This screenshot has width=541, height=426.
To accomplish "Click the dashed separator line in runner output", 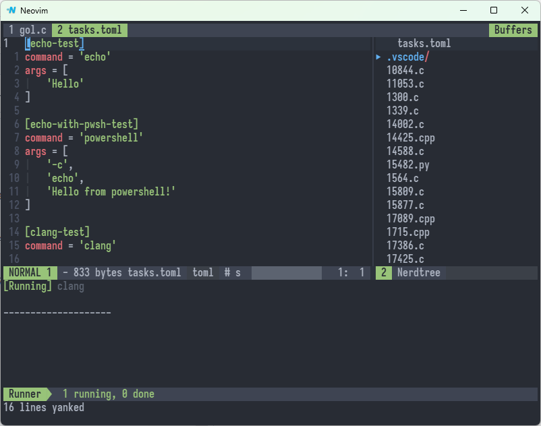I will [57, 313].
